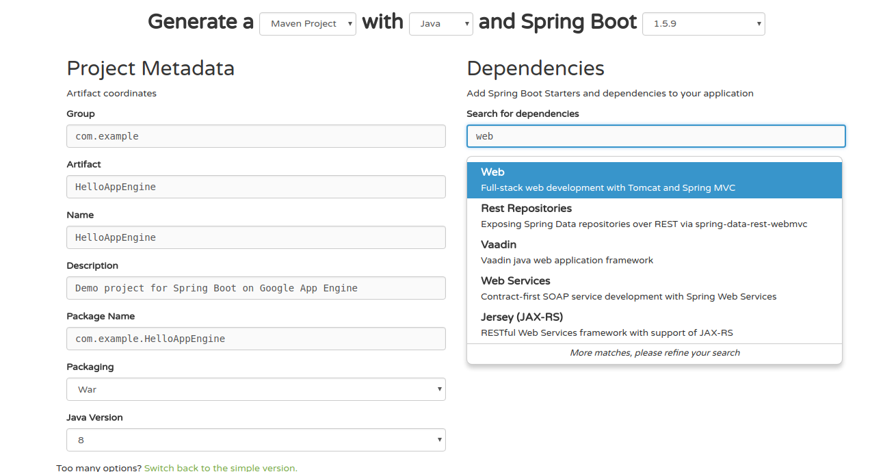
Task: Click the Package Name input field
Action: point(256,339)
